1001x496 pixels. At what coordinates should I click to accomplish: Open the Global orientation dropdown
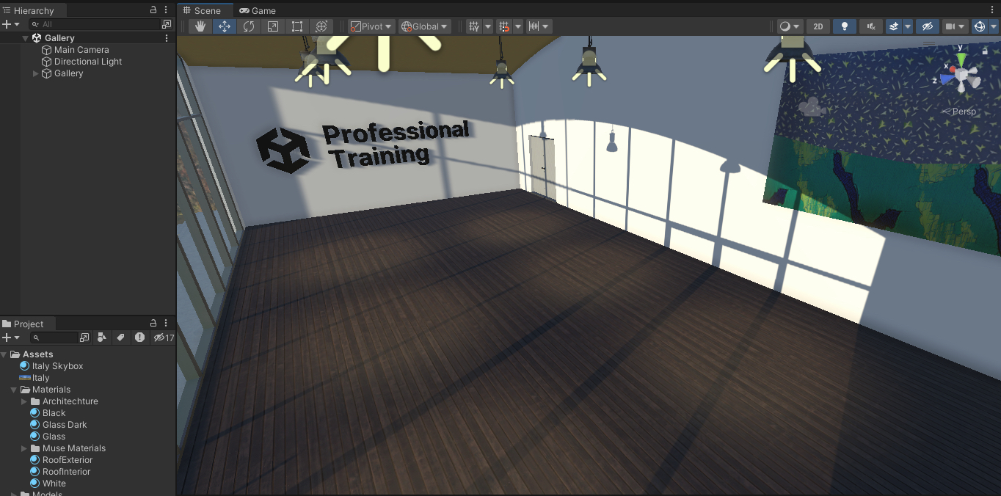[424, 26]
